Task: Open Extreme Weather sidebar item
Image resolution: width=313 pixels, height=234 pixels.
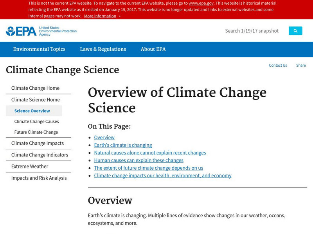Action: pyautogui.click(x=30, y=167)
